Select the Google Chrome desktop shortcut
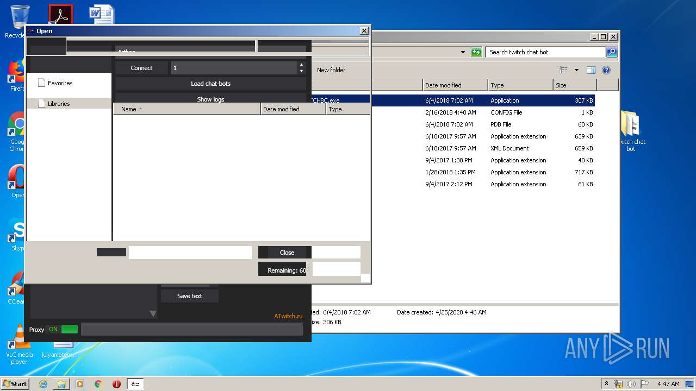Image resolution: width=696 pixels, height=391 pixels. coord(17,132)
